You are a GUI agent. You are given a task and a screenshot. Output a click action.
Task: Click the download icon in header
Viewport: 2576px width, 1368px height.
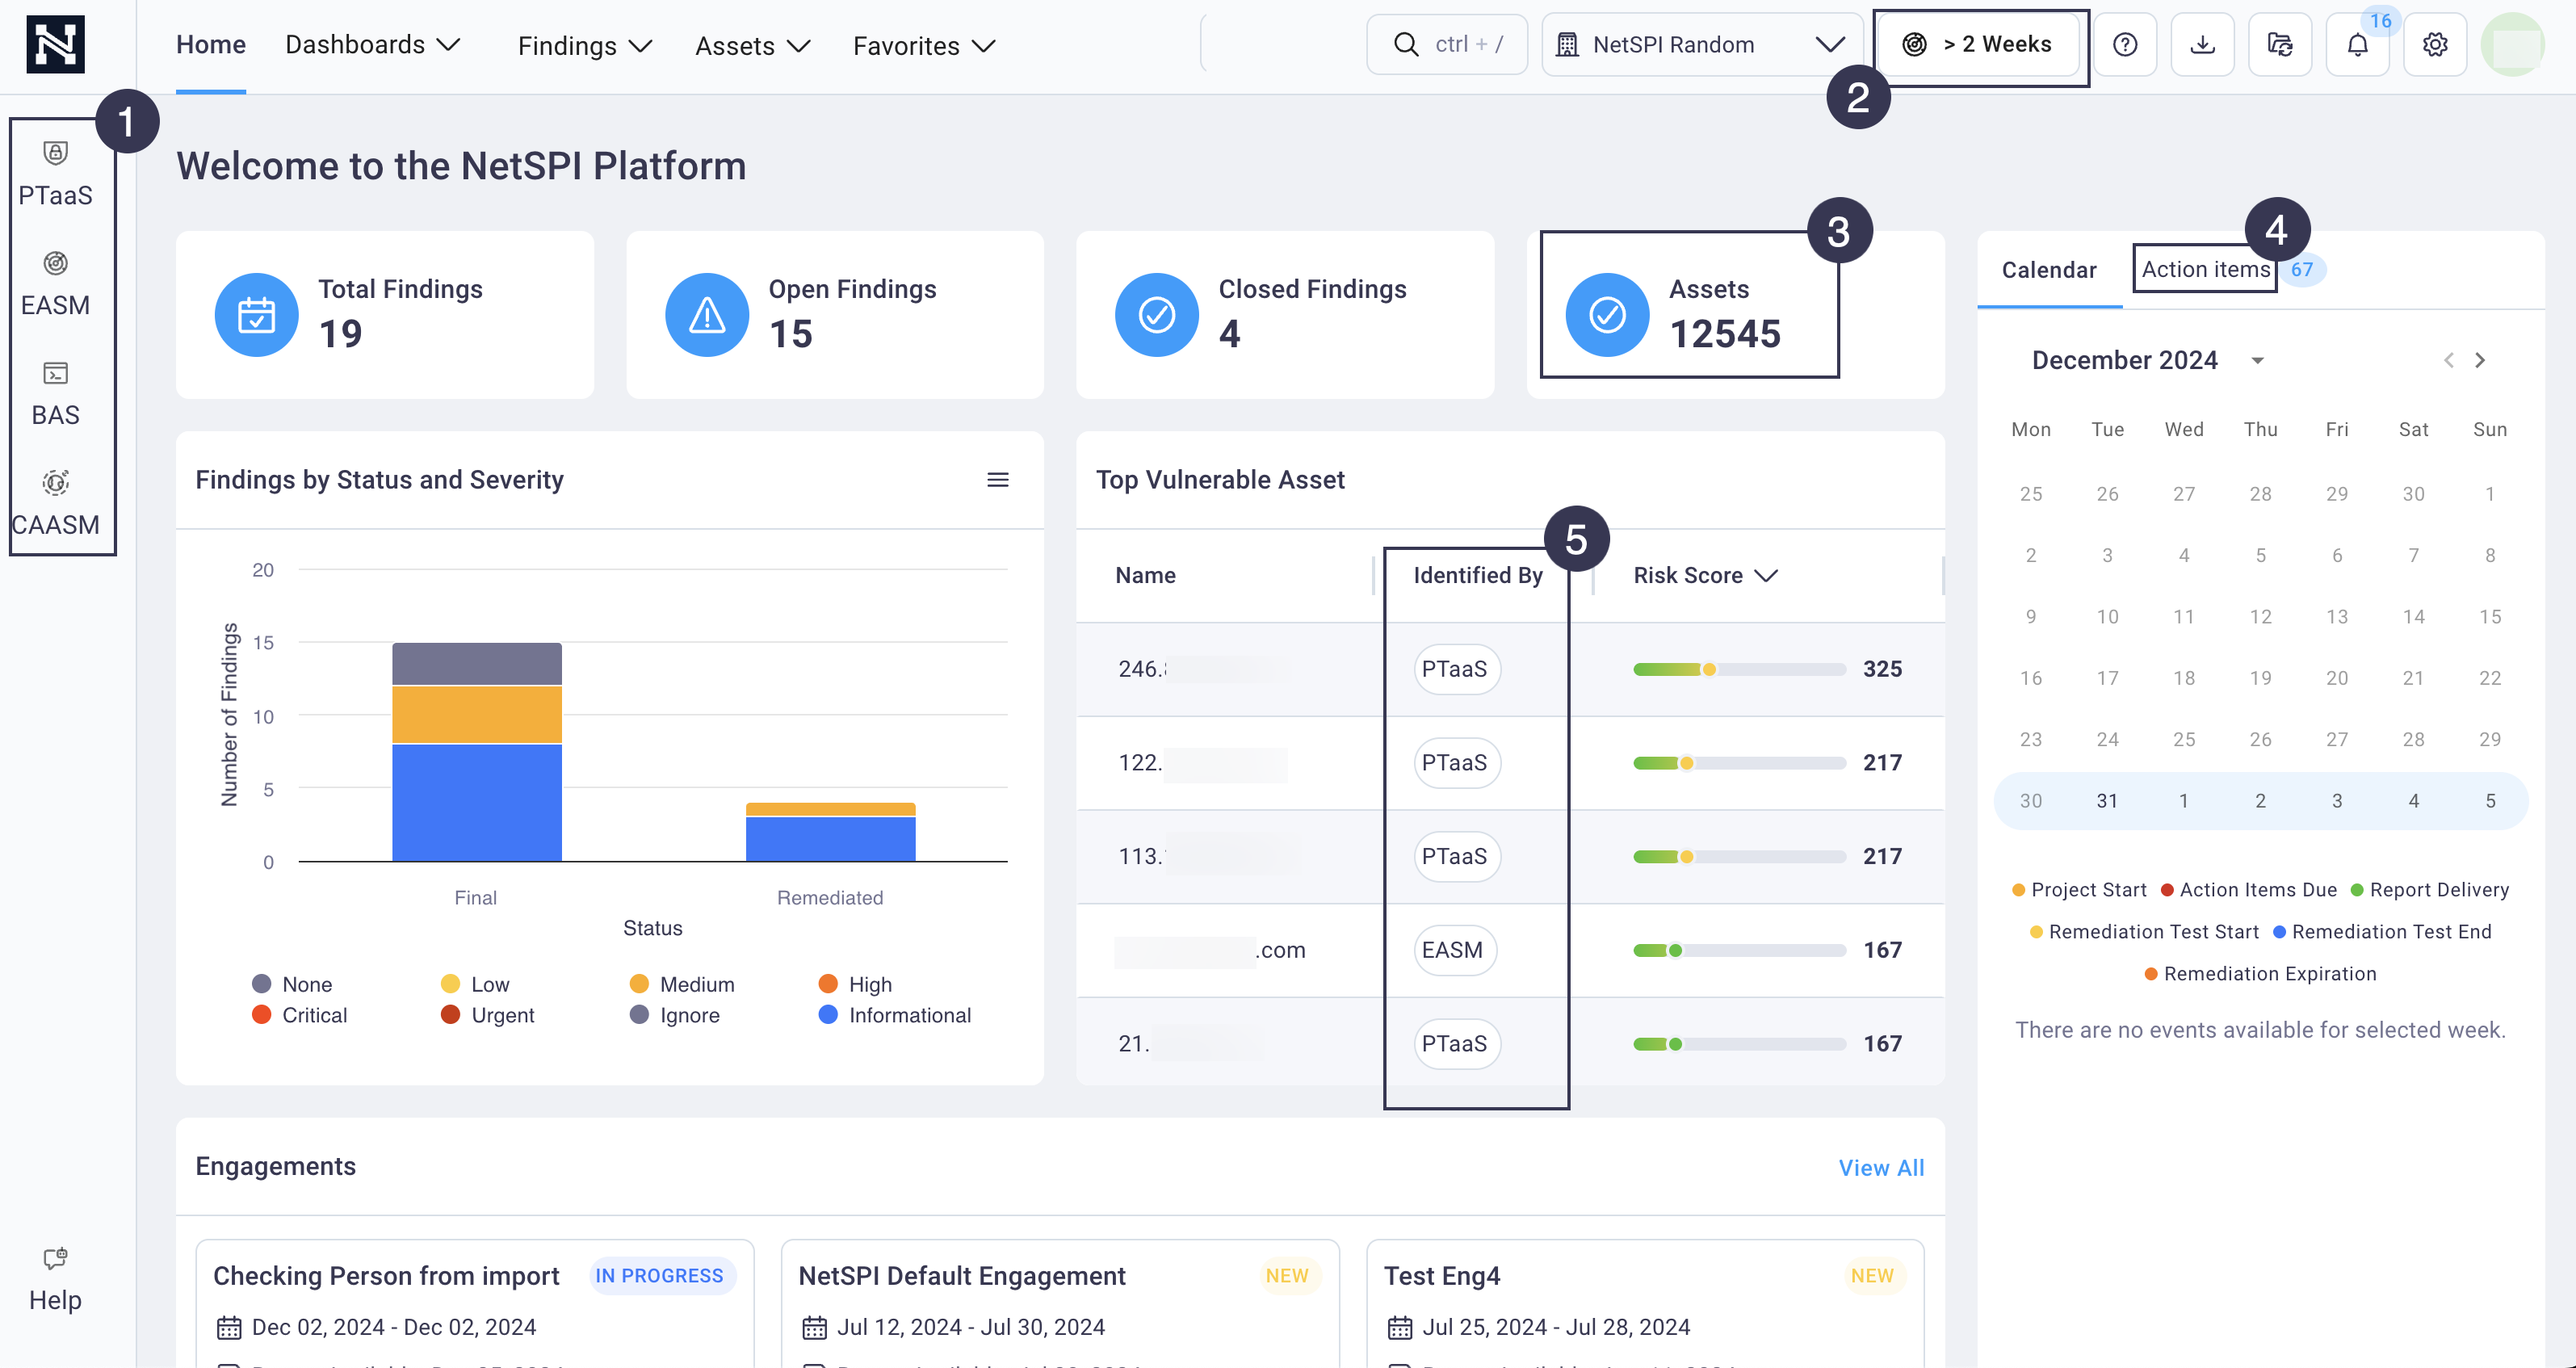tap(2202, 44)
